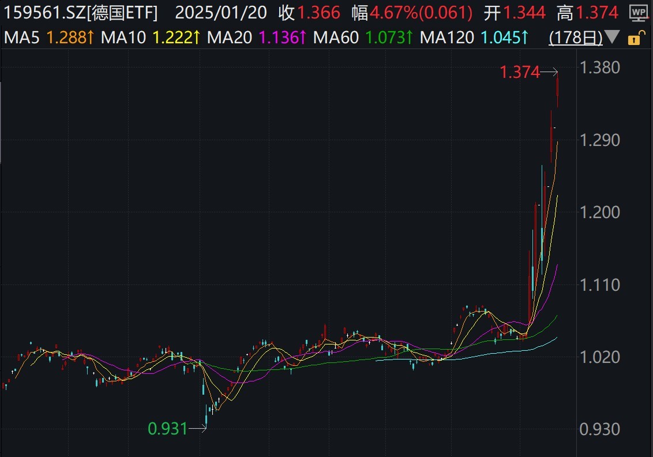The height and width of the screenshot is (457, 653).
Task: Select the MA120 1.045 indicator label
Action: 474,38
